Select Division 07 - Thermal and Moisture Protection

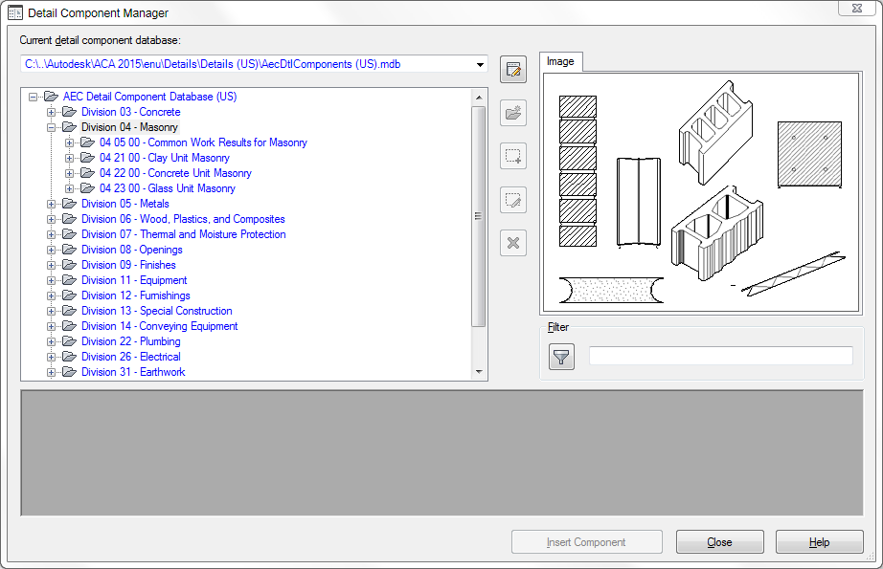click(x=184, y=234)
